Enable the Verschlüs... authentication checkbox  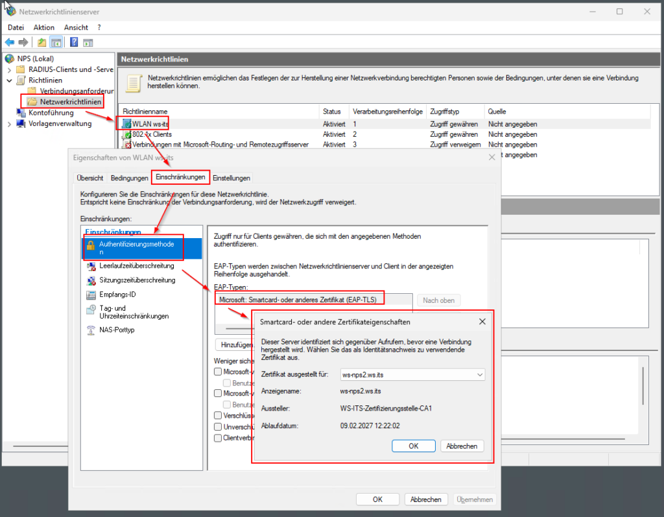218,415
